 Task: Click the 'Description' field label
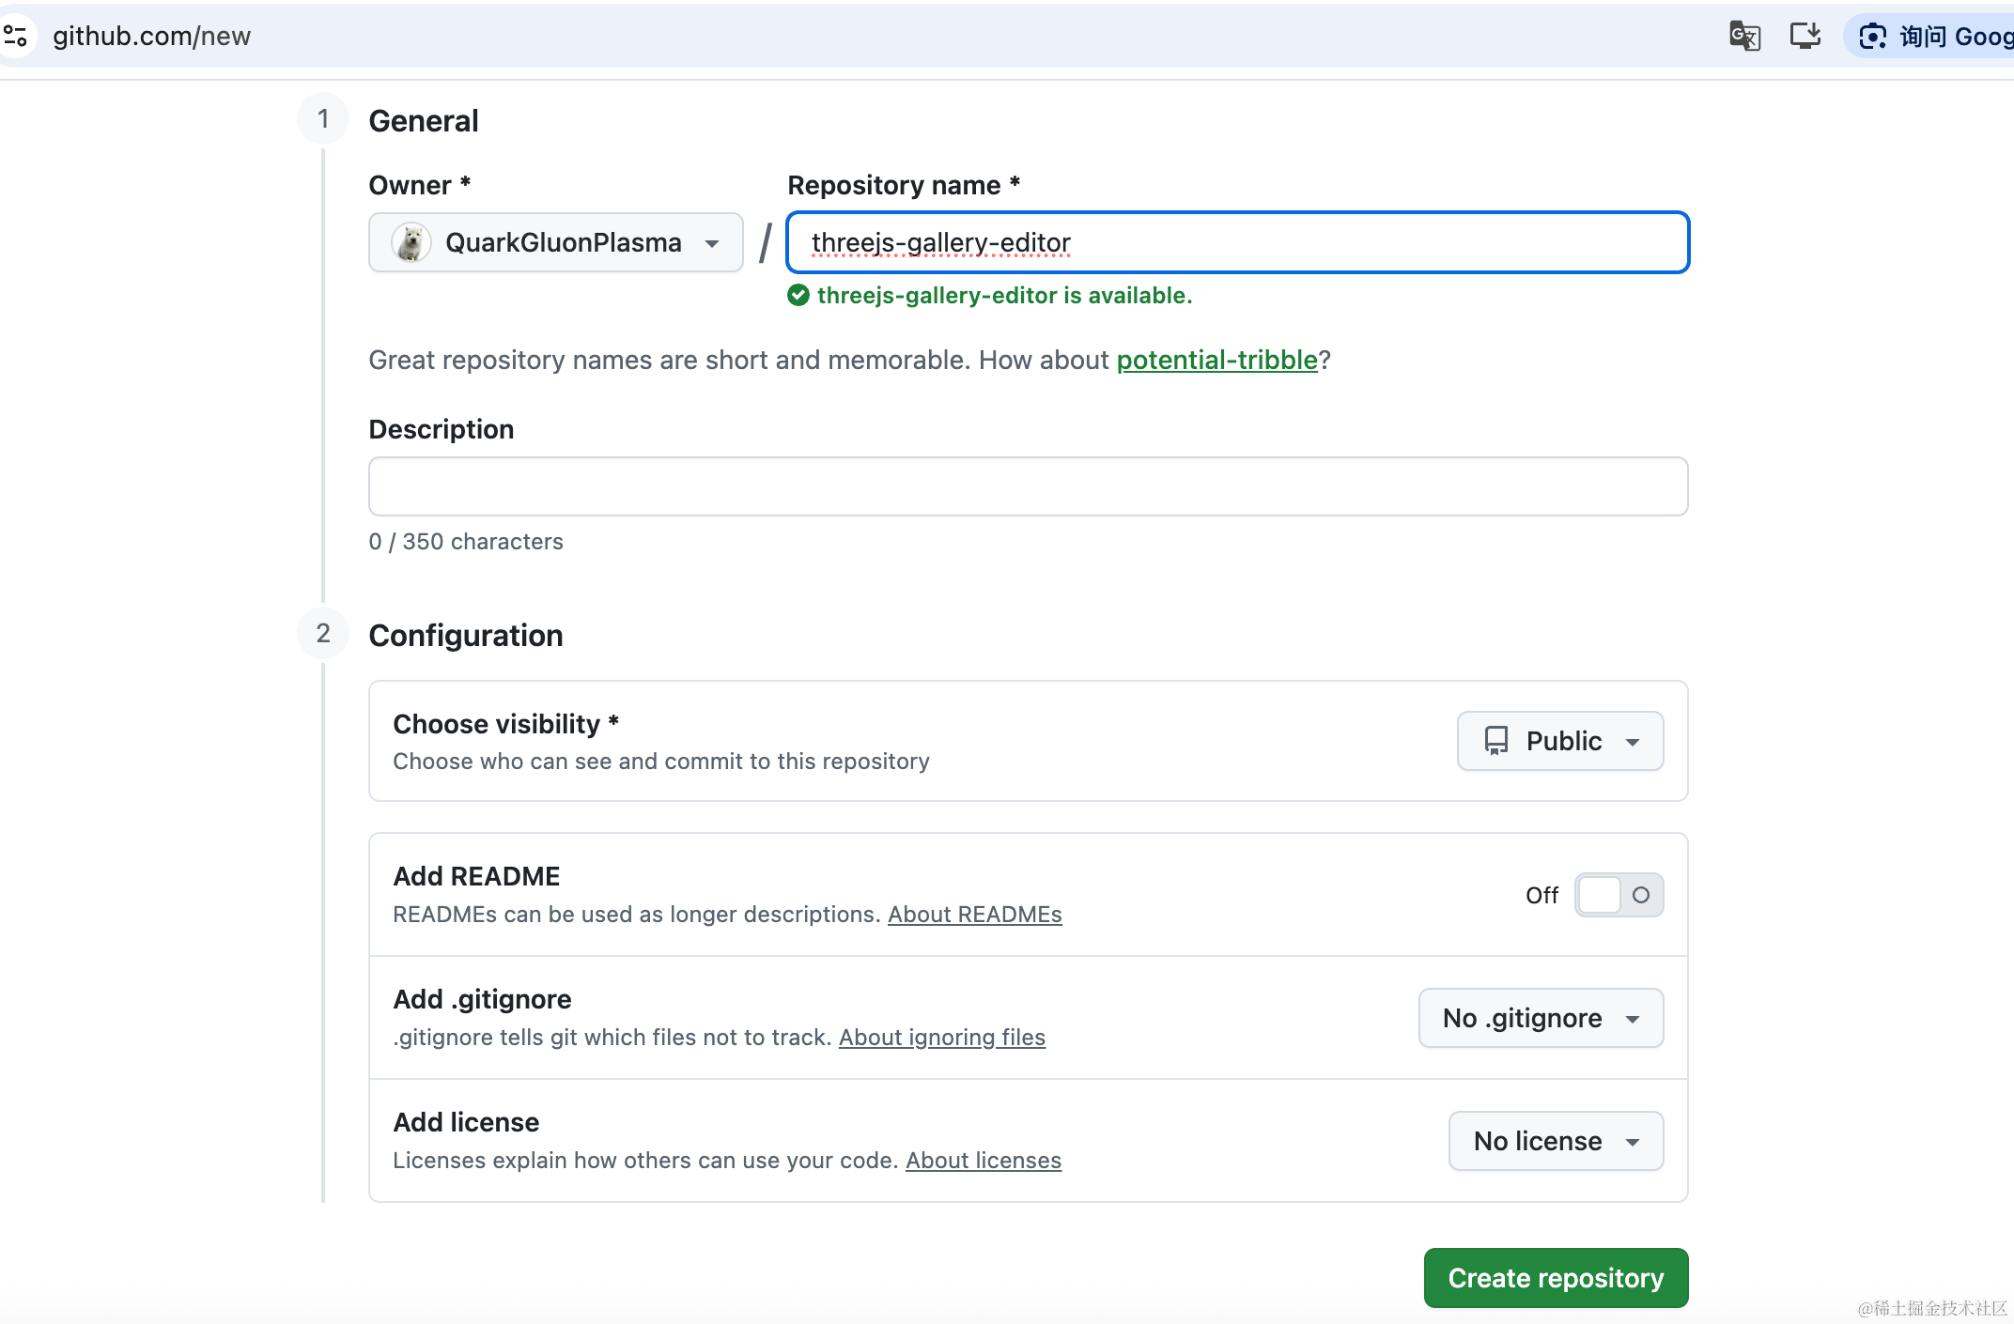point(442,429)
